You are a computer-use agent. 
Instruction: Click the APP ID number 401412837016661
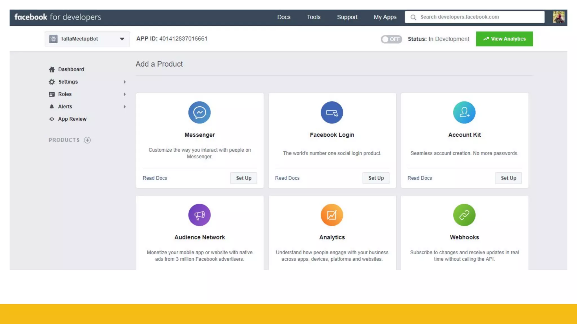pos(183,39)
